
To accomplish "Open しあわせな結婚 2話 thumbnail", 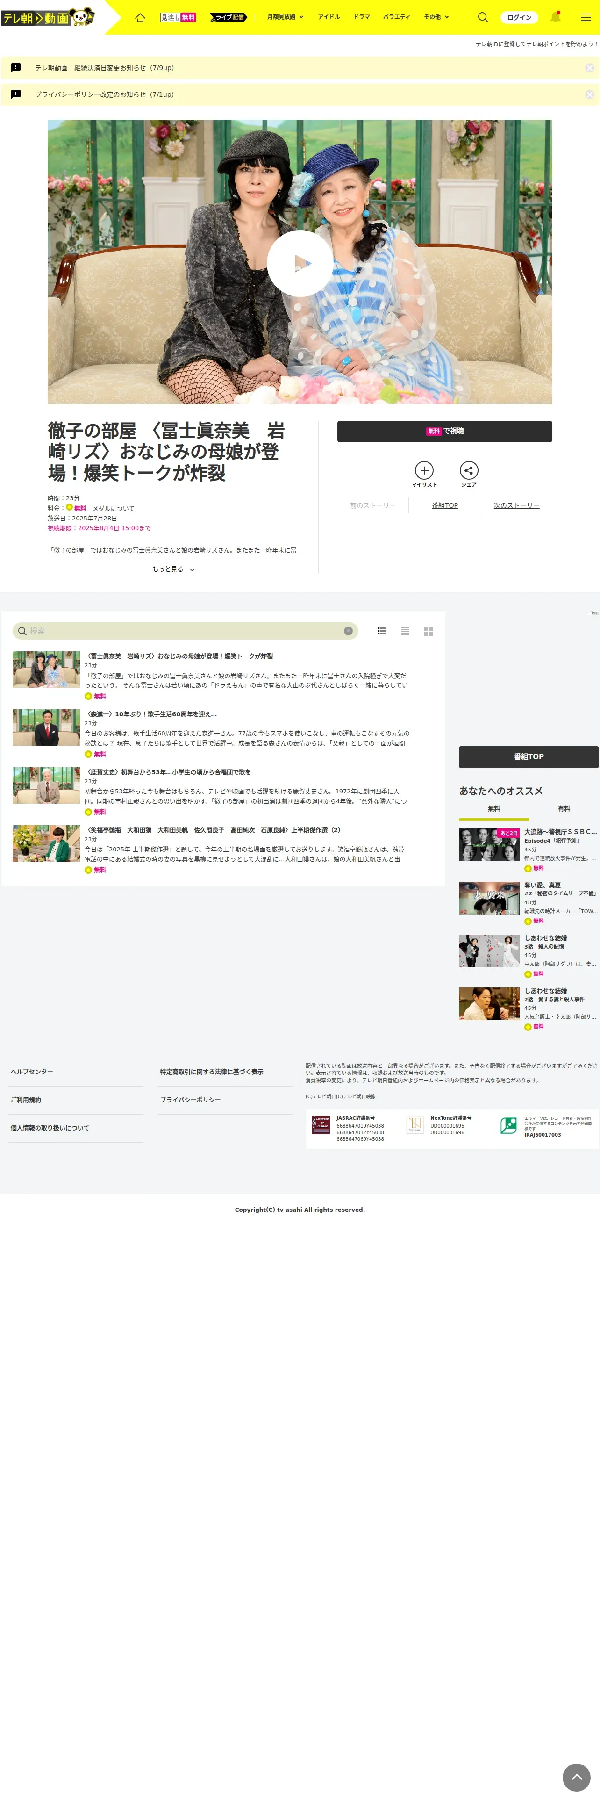I will [489, 1003].
